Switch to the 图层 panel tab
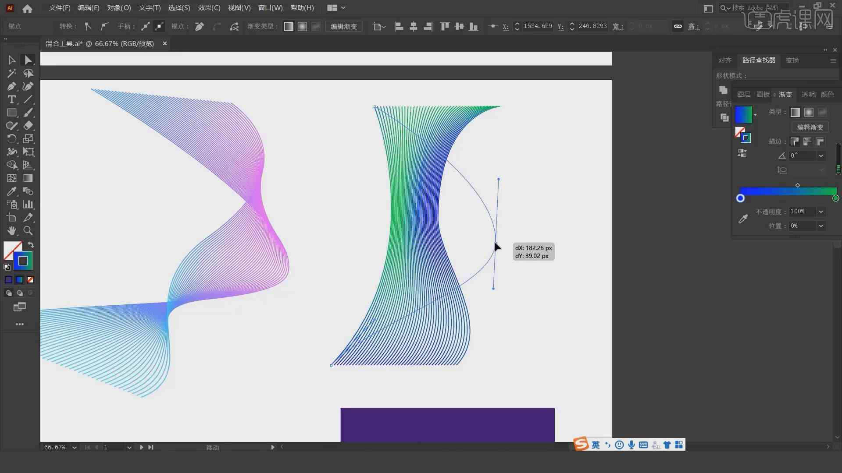The height and width of the screenshot is (473, 842). tap(744, 94)
